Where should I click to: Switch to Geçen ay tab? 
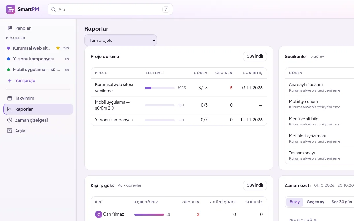tap(315, 202)
